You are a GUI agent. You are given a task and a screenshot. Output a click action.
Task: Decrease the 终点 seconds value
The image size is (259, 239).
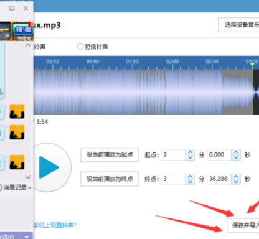[236, 182]
